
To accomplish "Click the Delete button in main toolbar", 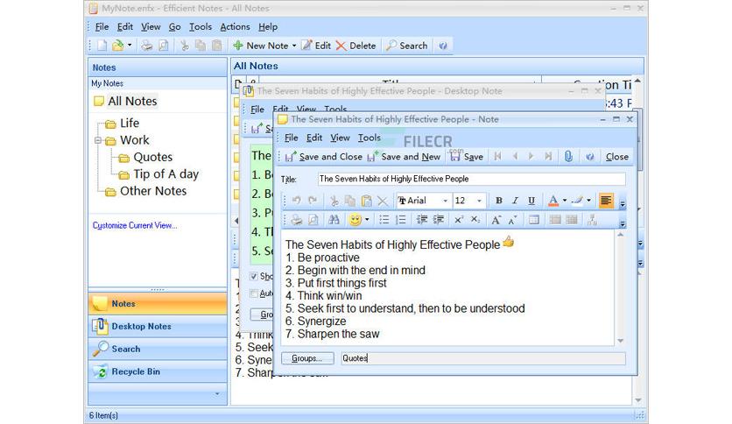I will pos(355,46).
